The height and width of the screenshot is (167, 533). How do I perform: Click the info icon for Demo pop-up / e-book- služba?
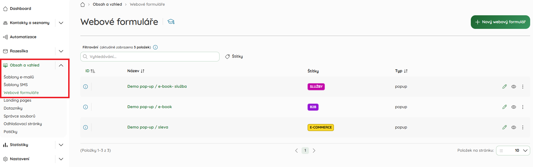[x=85, y=87]
